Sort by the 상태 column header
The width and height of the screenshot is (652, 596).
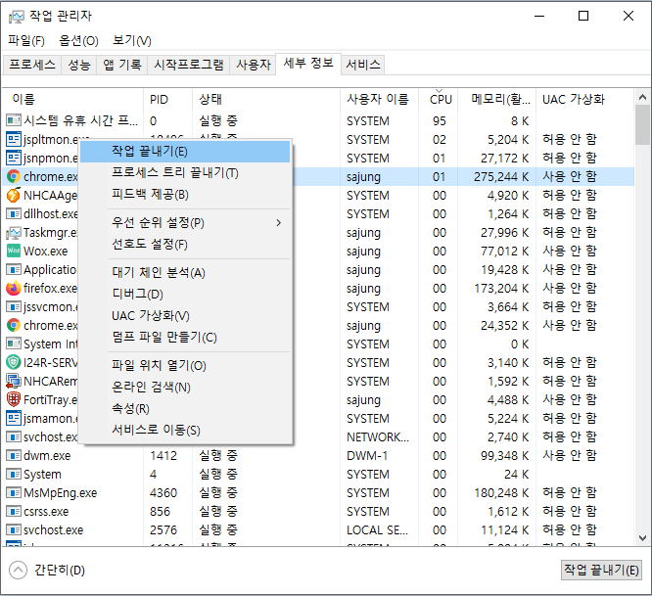[x=266, y=100]
